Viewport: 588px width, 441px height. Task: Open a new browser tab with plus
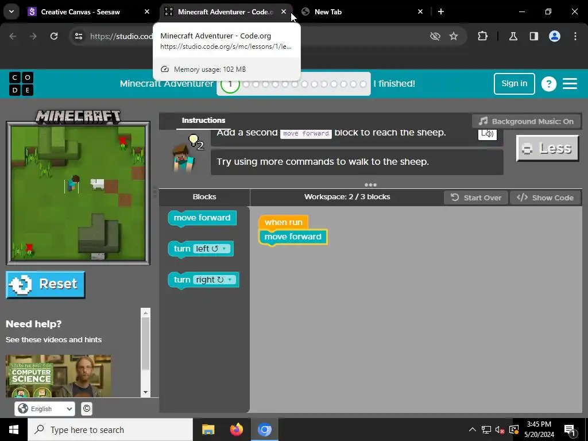point(441,11)
